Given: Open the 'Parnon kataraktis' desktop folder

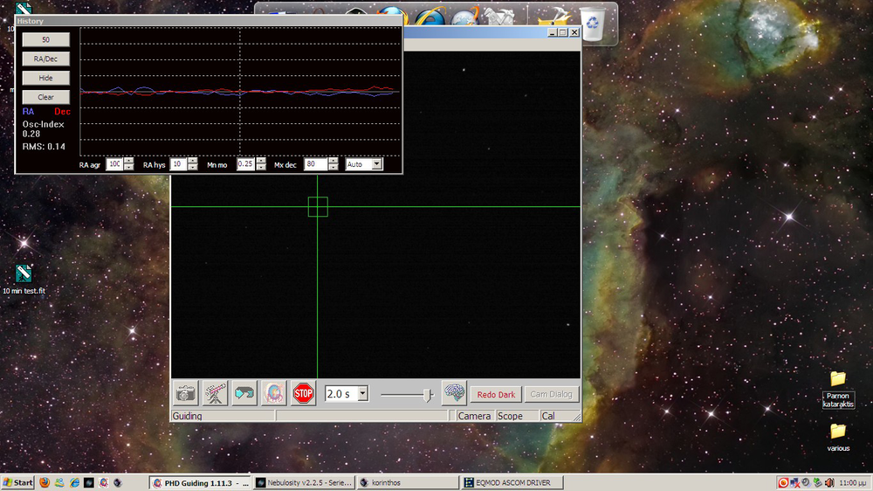Looking at the screenshot, I should (838, 379).
